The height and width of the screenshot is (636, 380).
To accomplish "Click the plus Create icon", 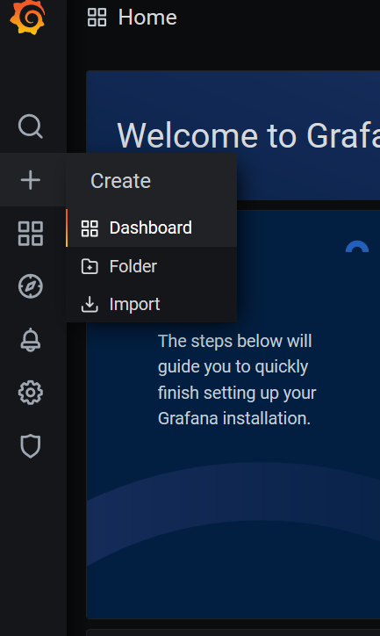I will [31, 180].
